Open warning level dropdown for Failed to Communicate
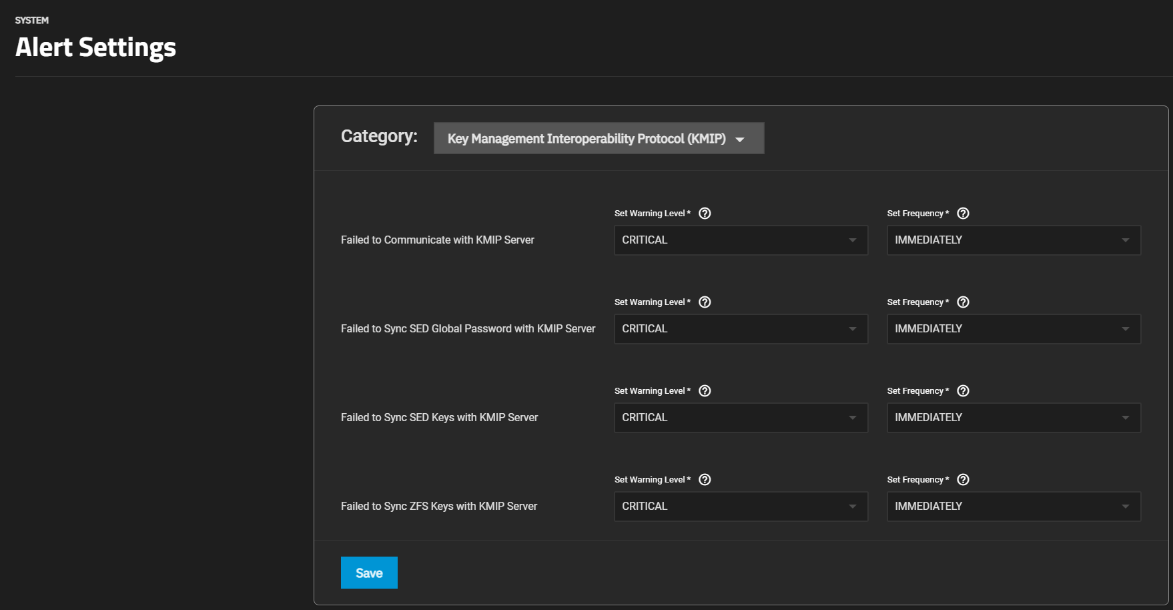This screenshot has width=1173, height=610. (x=740, y=240)
